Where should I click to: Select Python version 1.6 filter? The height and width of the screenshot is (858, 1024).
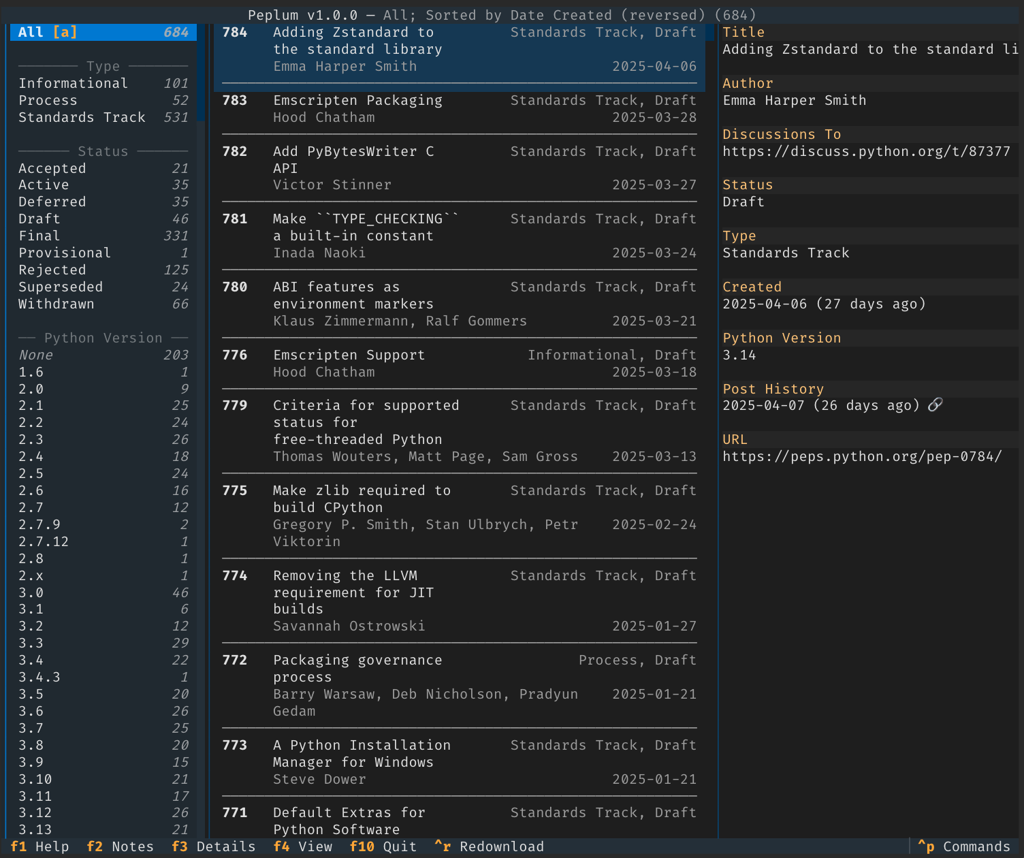(103, 372)
